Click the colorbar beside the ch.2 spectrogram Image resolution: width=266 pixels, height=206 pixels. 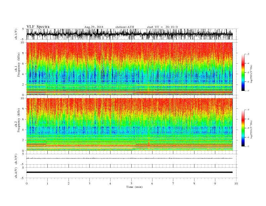[243, 128]
